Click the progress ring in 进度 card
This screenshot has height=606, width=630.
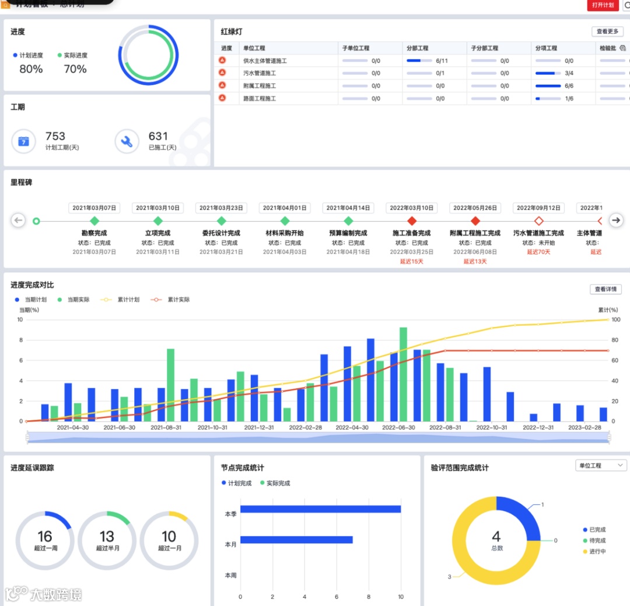point(148,55)
